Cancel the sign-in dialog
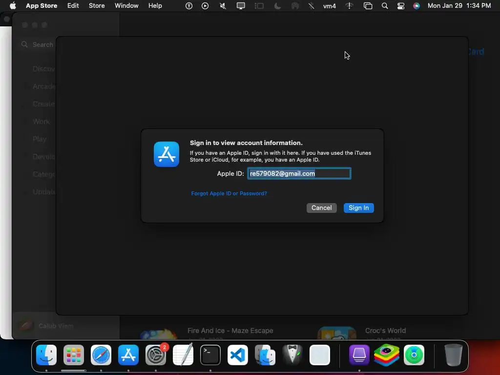Viewport: 500px width, 375px height. [321, 208]
